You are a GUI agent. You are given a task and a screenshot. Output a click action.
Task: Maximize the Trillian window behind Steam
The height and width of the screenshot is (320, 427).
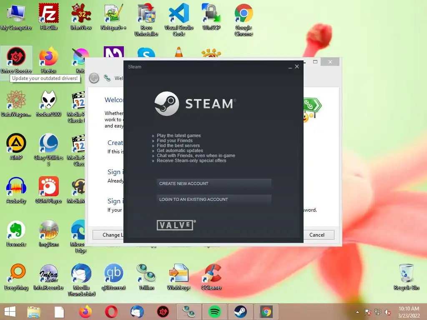point(315,62)
